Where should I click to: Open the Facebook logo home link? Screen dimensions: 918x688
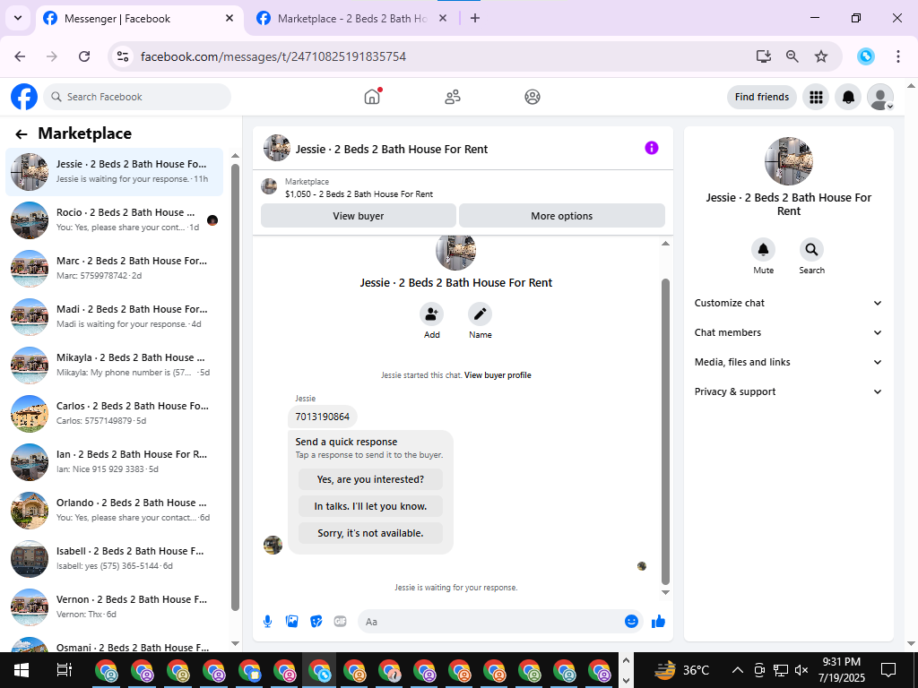point(24,97)
